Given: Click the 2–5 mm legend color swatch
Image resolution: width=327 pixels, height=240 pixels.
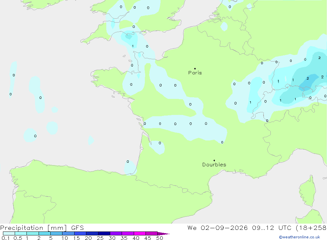Looking at the screenshot, I should point(44,233).
